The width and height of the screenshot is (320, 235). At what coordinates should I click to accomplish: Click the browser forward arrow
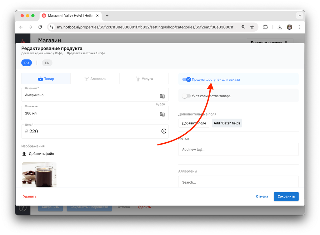[x=30, y=27]
